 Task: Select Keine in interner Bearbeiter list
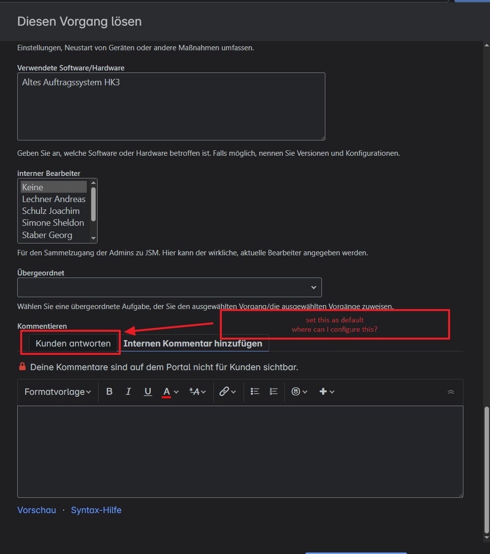point(53,187)
